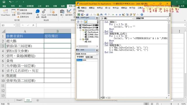Image resolution: width=187 pixels, height=105 pixels.
Task: Open Excel 增益集 (Excel Add-ins) gear icon
Action: (44, 13)
